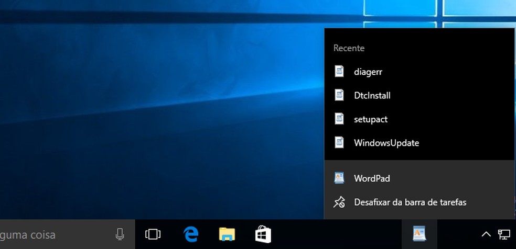
Task: Open the Microsoft Store taskbar icon
Action: (x=263, y=234)
